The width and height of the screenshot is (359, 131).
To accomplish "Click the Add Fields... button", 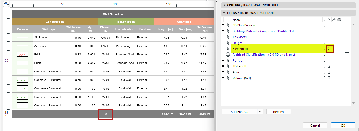I will 239,112.
